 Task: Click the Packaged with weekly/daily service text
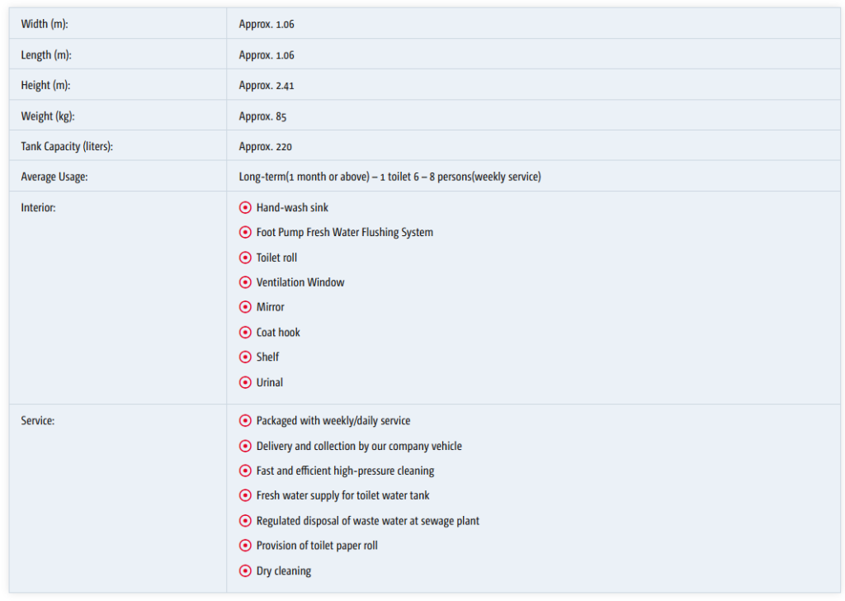(x=333, y=421)
